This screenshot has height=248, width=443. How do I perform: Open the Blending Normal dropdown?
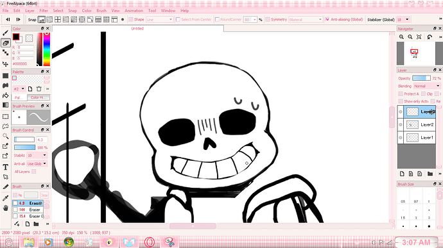[427, 86]
